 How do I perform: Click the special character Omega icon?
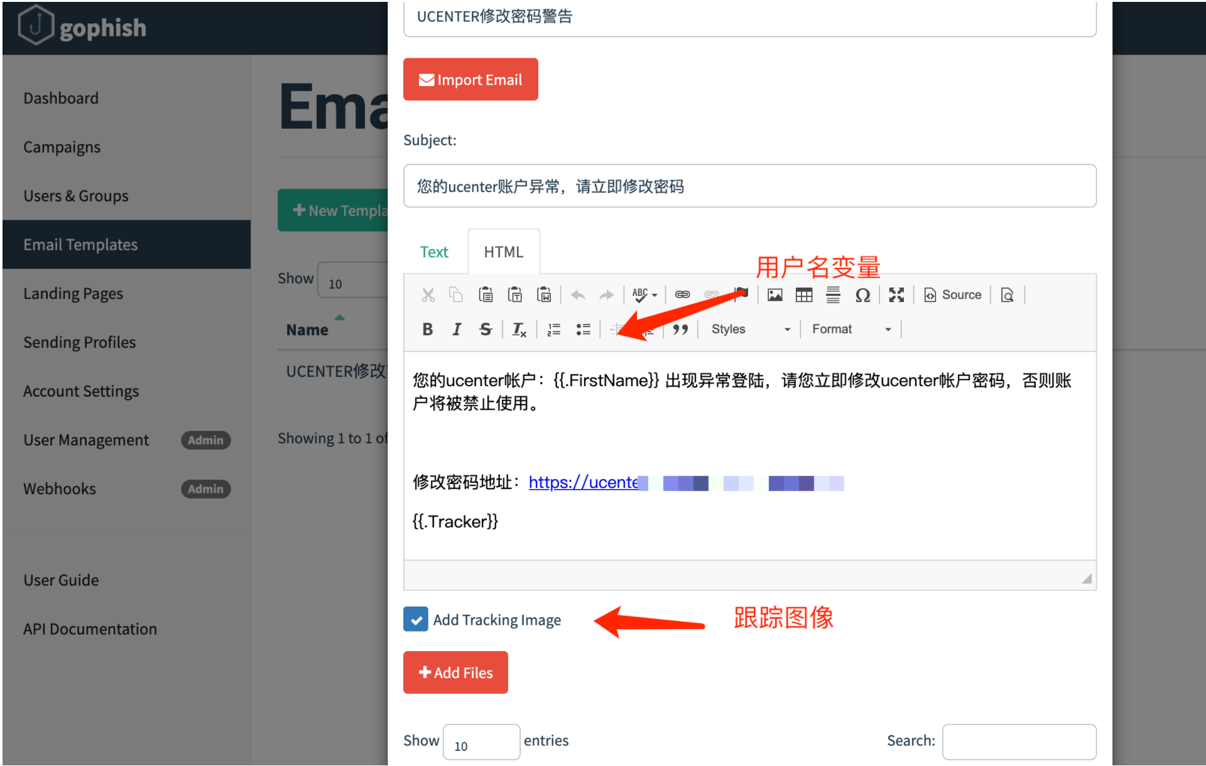pyautogui.click(x=862, y=294)
